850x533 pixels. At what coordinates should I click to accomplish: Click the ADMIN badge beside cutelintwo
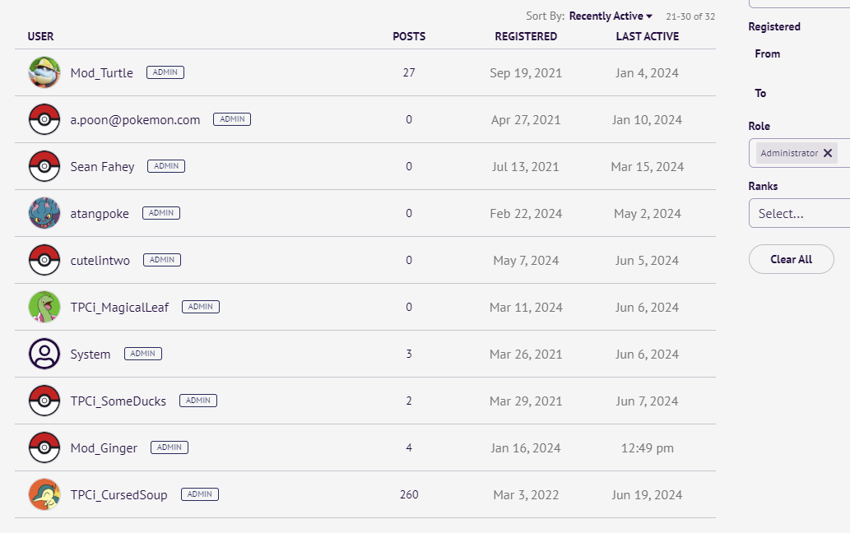pos(162,259)
